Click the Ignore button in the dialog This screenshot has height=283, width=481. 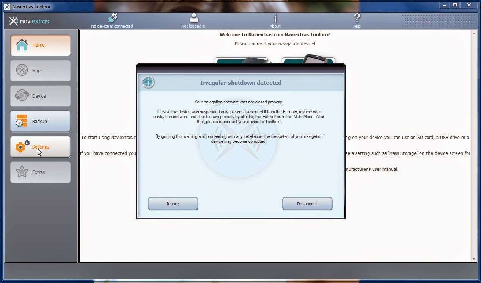click(173, 203)
